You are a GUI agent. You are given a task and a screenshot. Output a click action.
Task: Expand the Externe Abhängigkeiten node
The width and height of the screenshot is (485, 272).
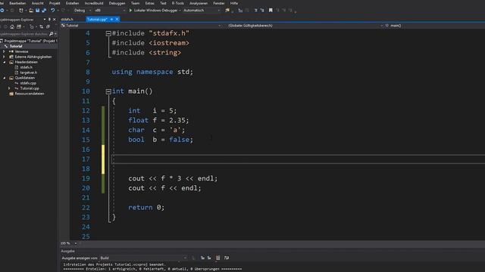pyautogui.click(x=4, y=57)
